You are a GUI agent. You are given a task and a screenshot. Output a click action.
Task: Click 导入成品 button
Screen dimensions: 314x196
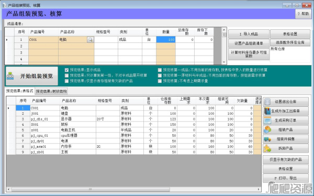(x=249, y=34)
